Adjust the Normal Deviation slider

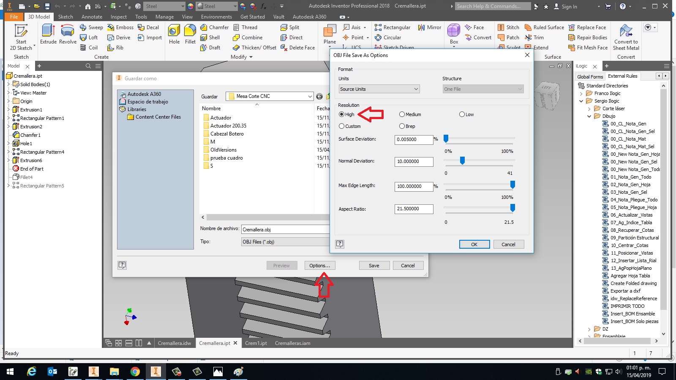[x=462, y=160]
